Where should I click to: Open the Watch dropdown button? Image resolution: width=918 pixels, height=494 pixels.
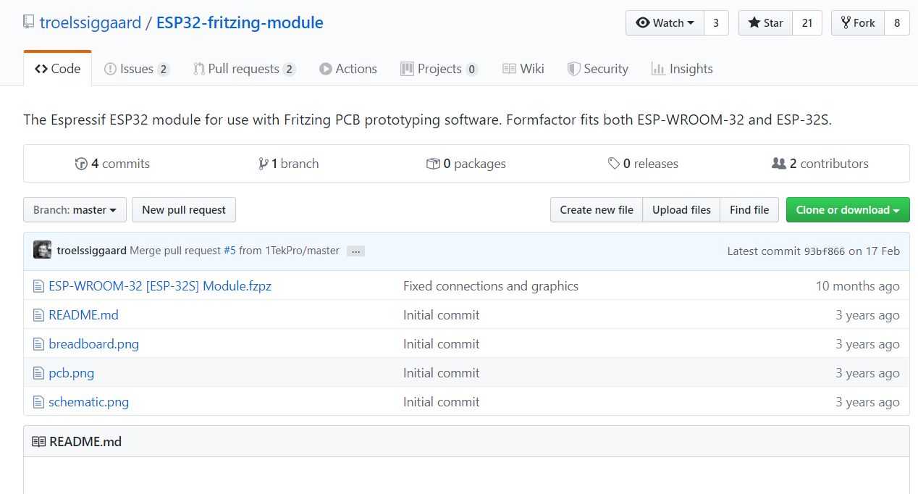[665, 22]
